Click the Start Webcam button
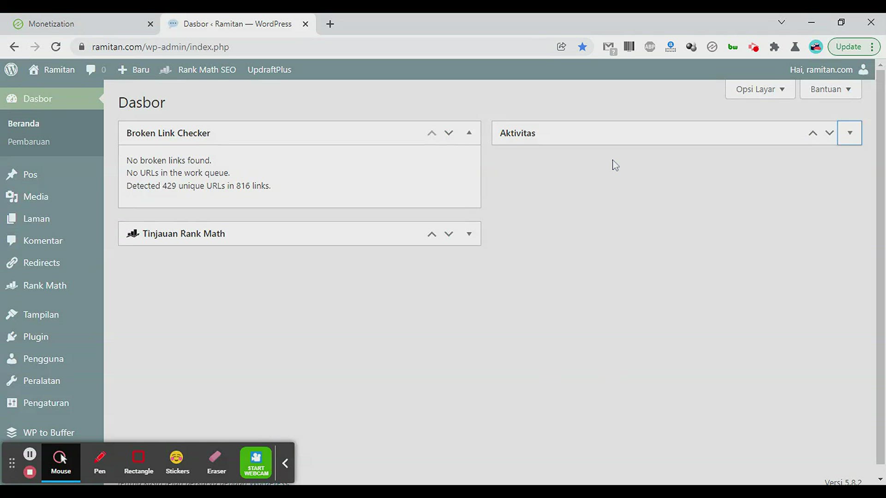 pos(256,462)
